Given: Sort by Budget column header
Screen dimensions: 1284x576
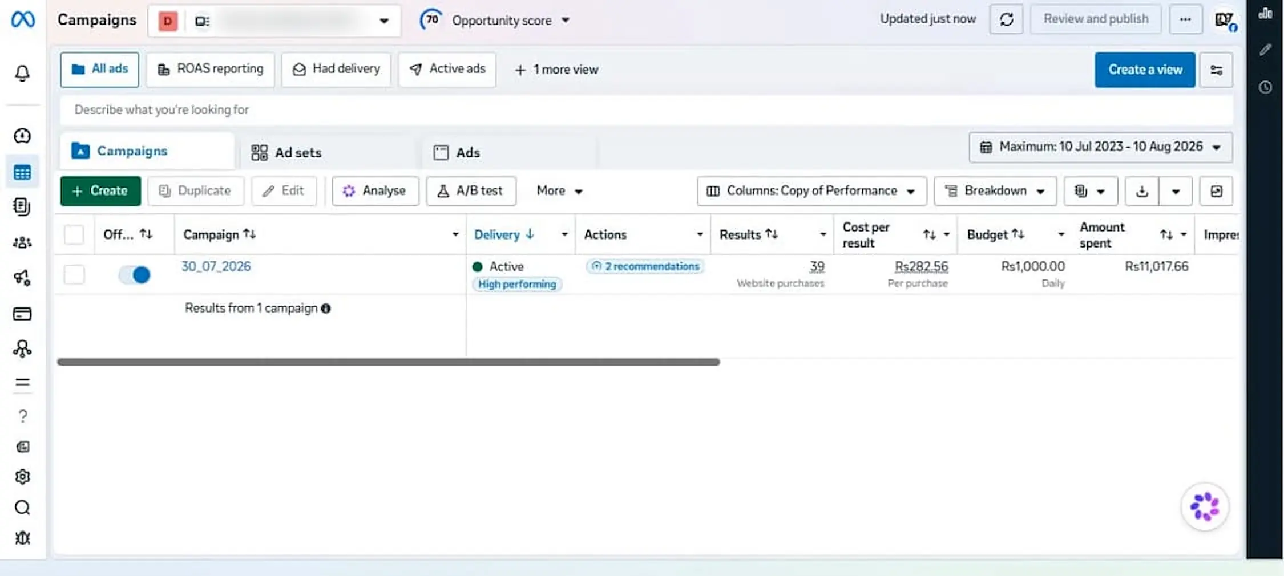Looking at the screenshot, I should click(x=995, y=234).
